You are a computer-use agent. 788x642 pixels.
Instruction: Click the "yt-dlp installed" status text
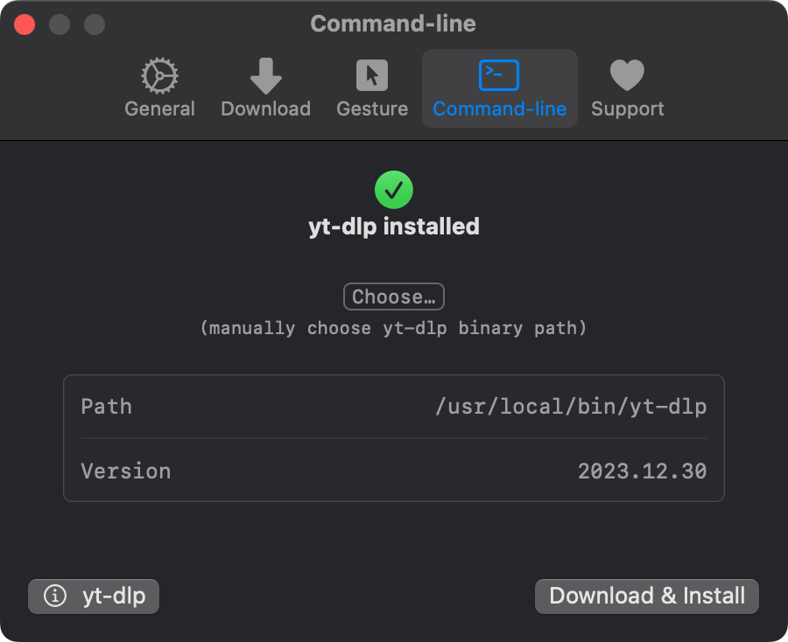(x=394, y=227)
